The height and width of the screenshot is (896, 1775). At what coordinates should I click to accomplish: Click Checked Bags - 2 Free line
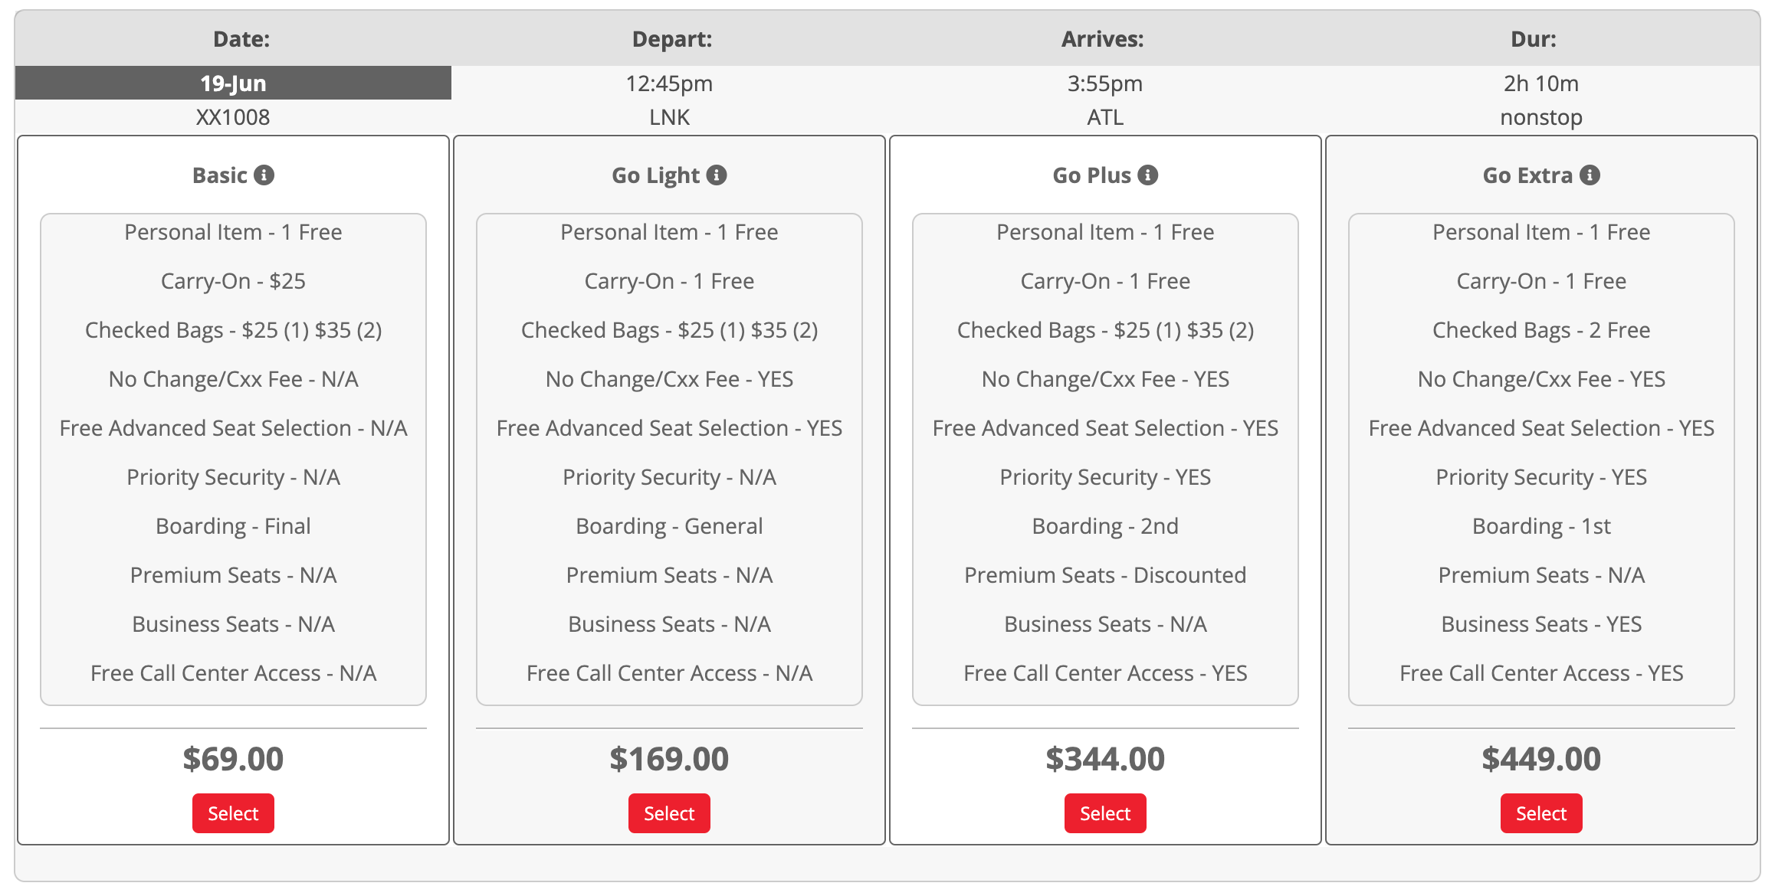pyautogui.click(x=1541, y=330)
